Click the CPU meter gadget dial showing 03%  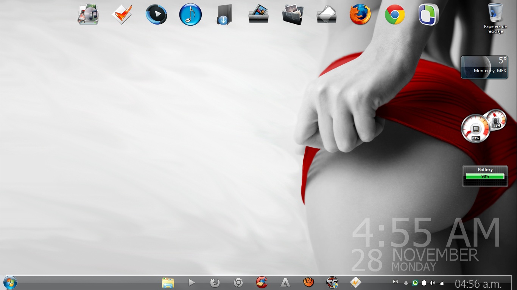(x=476, y=129)
